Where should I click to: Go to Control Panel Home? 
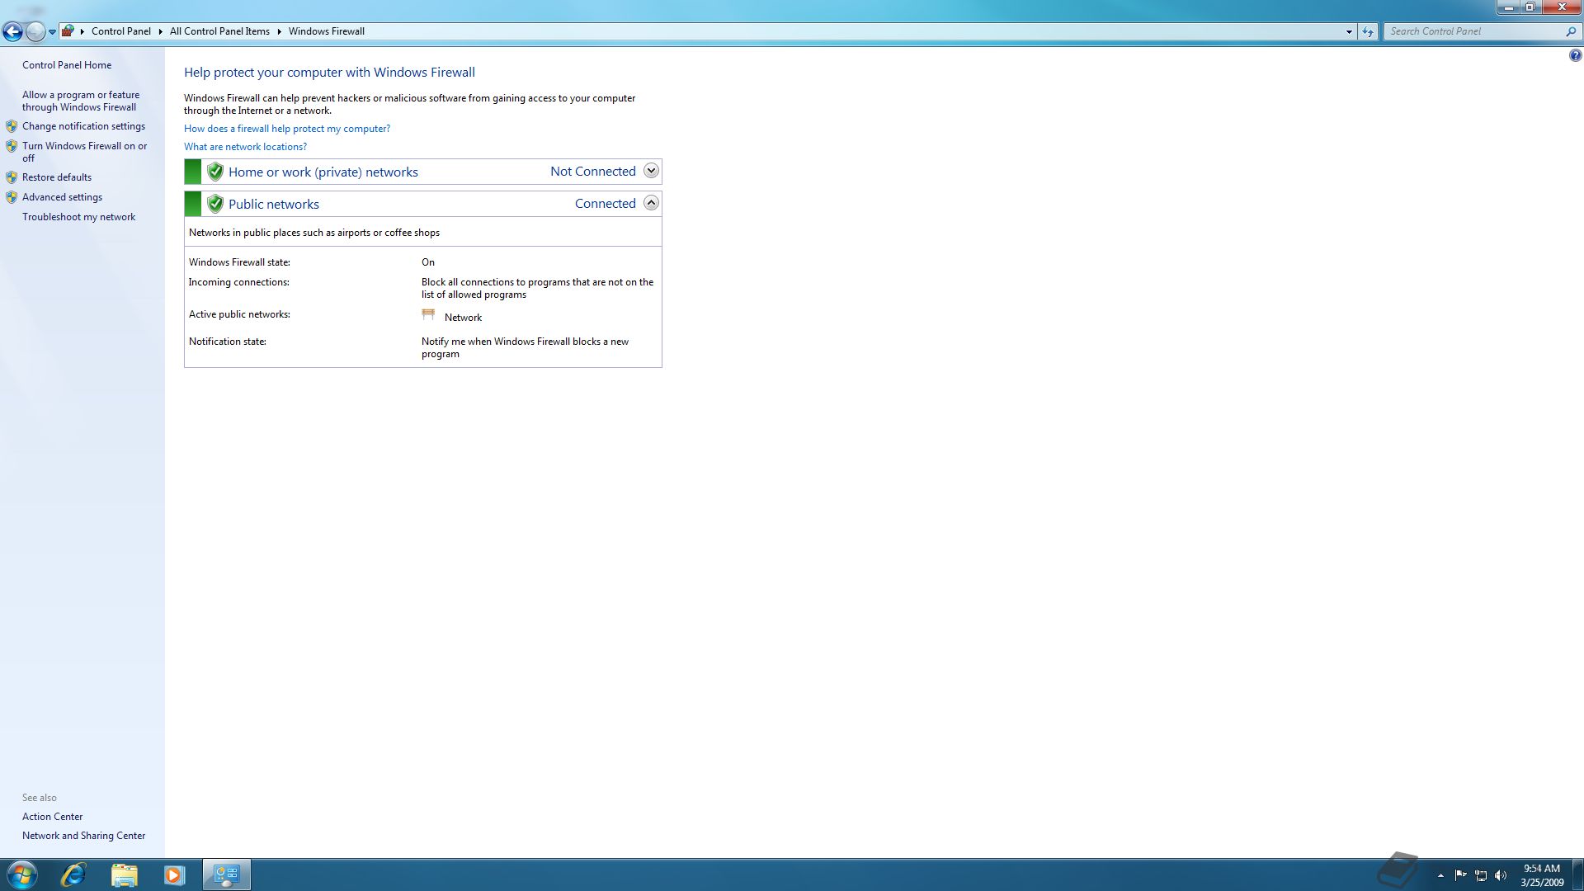[x=67, y=65]
